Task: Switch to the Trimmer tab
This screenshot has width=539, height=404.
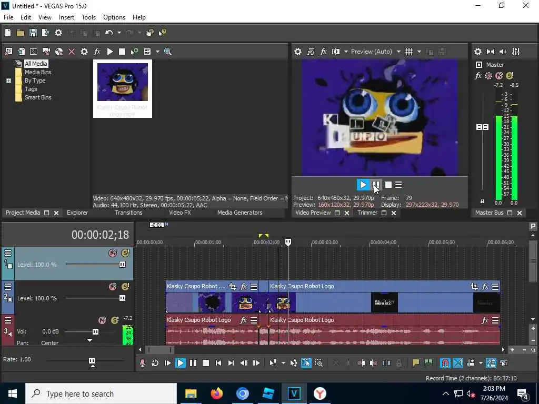Action: tap(367, 213)
